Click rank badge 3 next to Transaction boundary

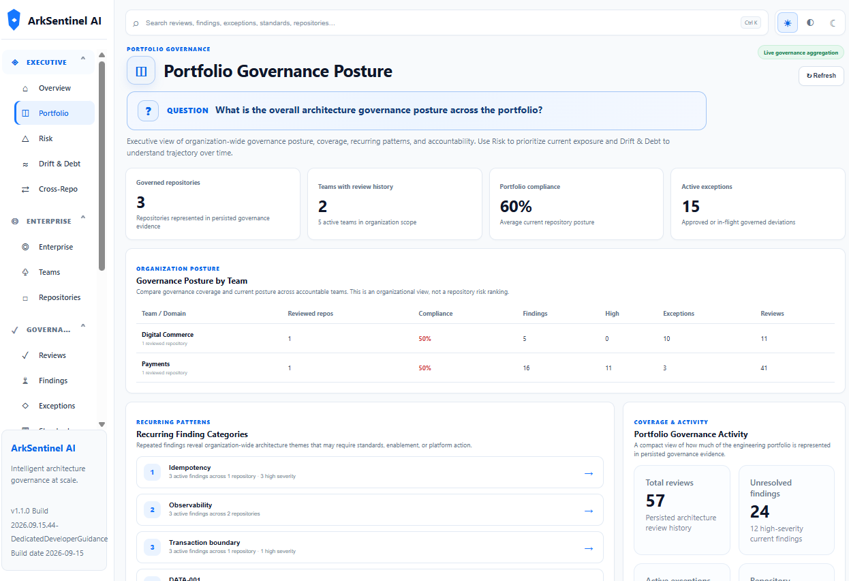(153, 547)
